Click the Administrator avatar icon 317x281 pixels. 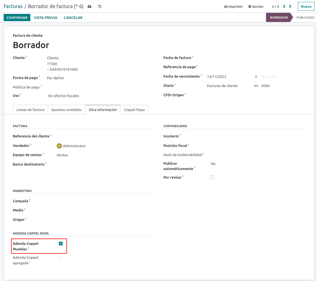click(59, 146)
